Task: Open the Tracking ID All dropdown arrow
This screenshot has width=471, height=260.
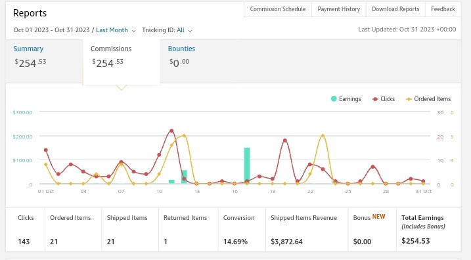Action: tap(190, 31)
